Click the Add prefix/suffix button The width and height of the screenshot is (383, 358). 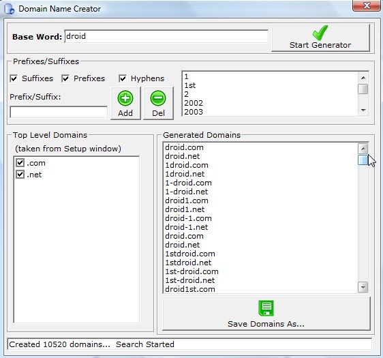125,104
